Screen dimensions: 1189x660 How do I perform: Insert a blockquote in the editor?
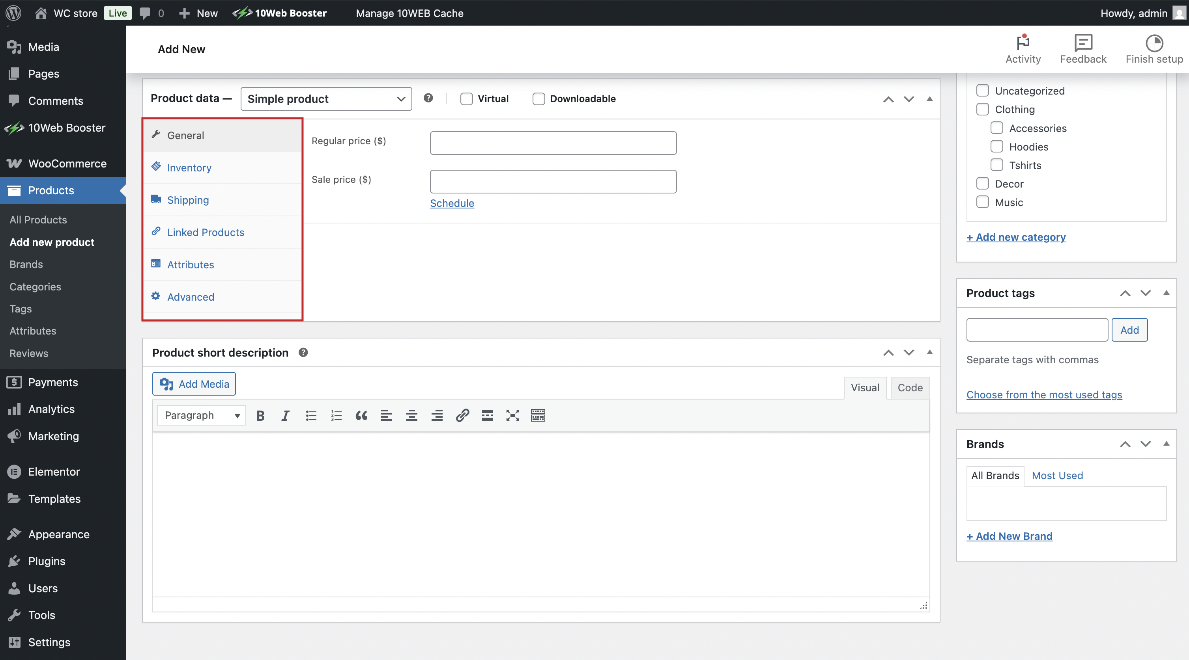click(x=361, y=416)
